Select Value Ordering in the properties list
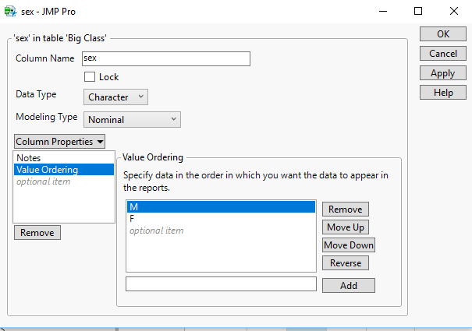Viewport: 472px width, 331px height. tap(64, 170)
